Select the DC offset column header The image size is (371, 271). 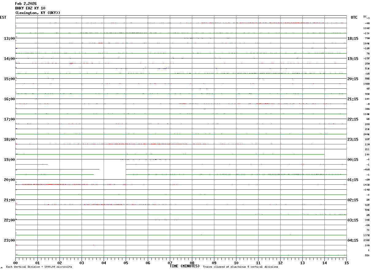(366, 17)
